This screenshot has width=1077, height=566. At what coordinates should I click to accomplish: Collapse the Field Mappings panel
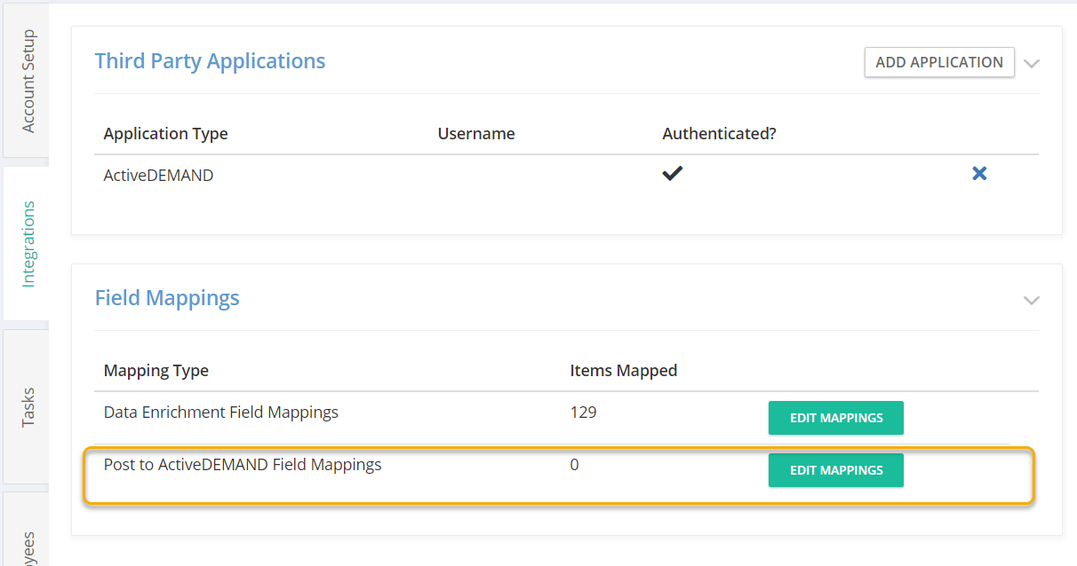tap(1031, 300)
